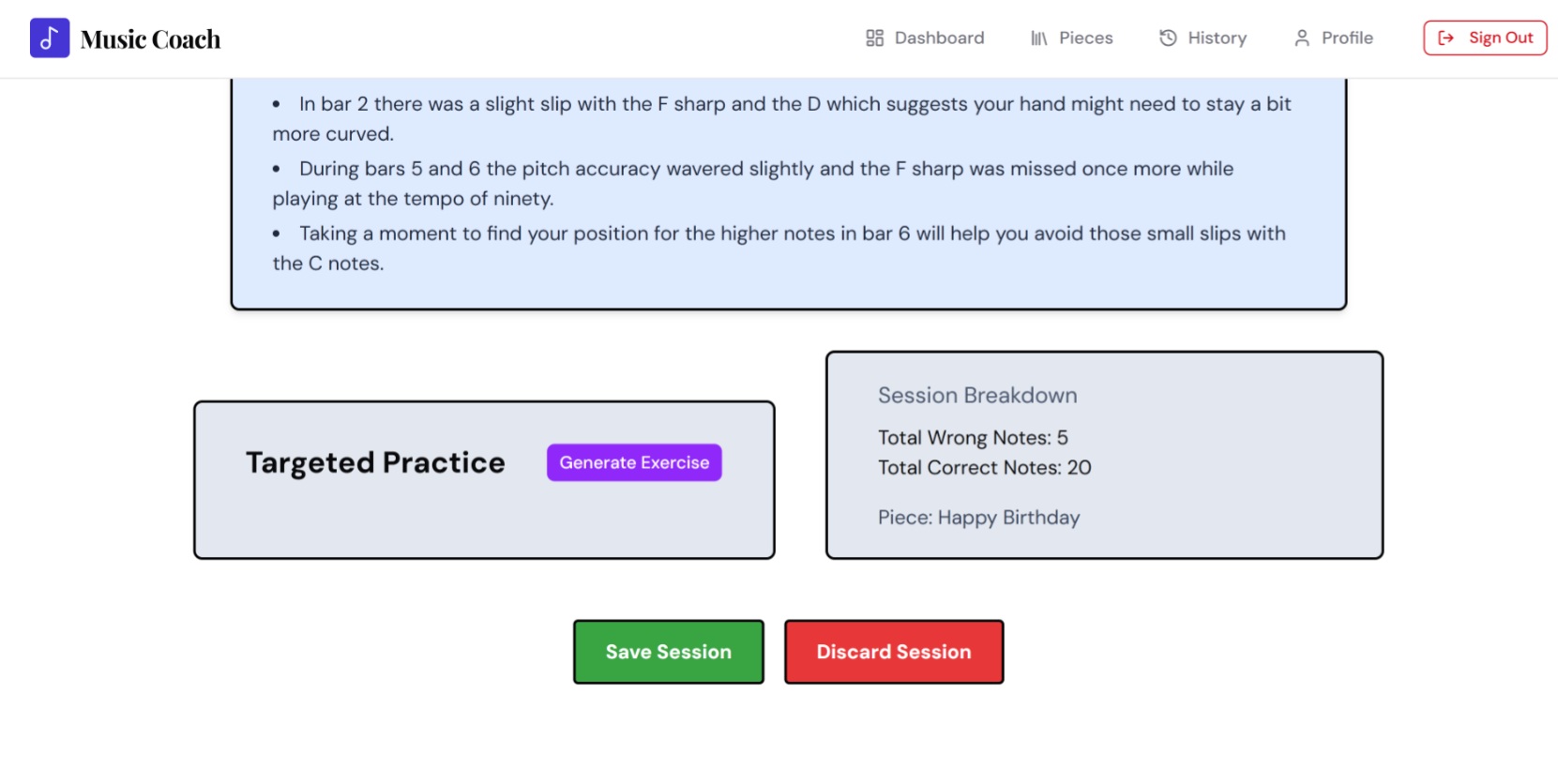Click the Music Coach title text
Screen dimensions: 1558x783
[151, 39]
